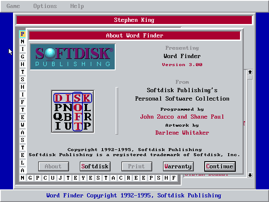Click the word list scroll down arrow
Viewport: 269px width, 202px height.
point(250,175)
